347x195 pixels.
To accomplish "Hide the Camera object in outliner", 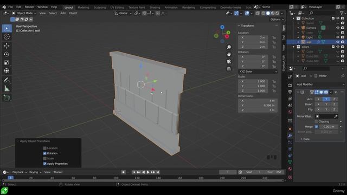I will point(338,28).
